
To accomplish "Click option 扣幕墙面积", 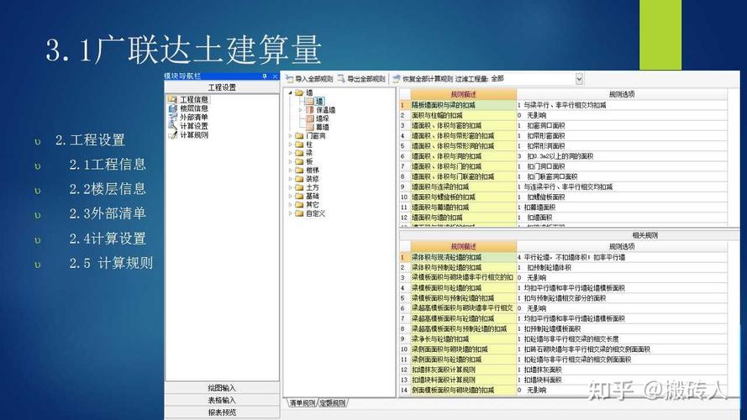I will click(539, 207).
